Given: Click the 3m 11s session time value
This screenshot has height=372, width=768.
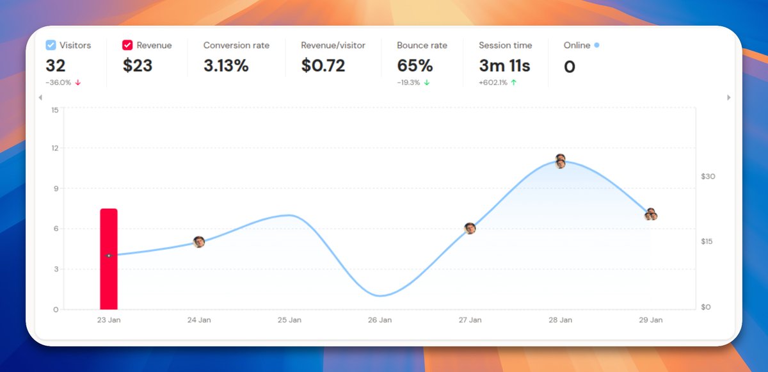Looking at the screenshot, I should pos(504,65).
